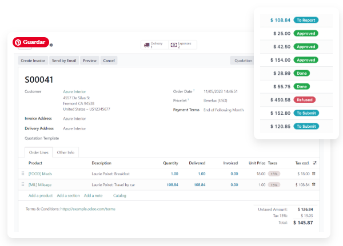Open the example.odoo.com/terms link
Screen dimensions: 343x246
88,209
